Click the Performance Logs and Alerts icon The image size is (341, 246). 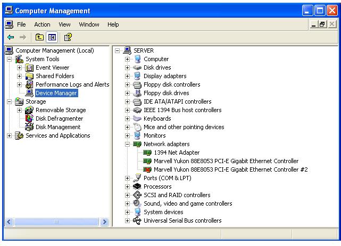tap(29, 84)
